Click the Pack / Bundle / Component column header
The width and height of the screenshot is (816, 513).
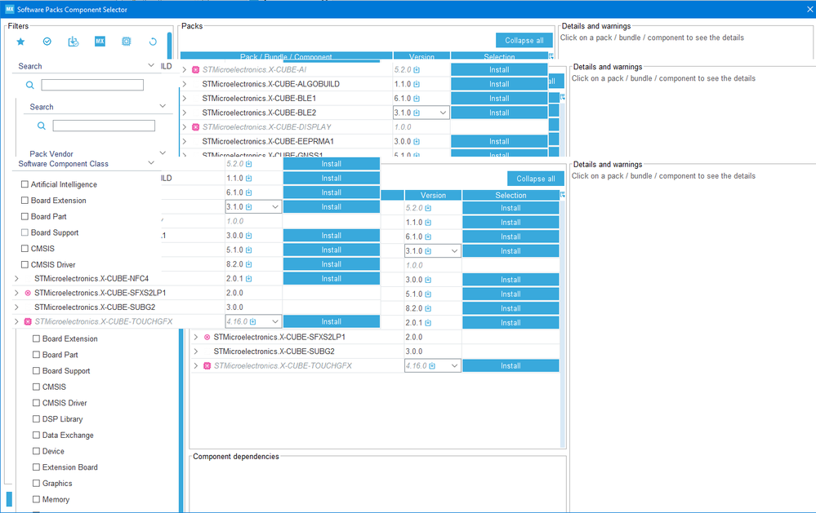(286, 56)
